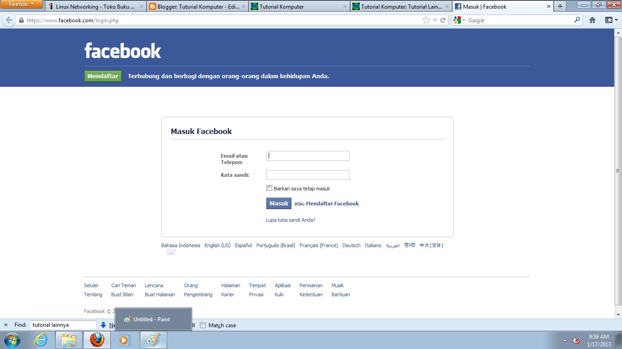
Task: Open the URL history dropdown arrow
Action: [435, 20]
